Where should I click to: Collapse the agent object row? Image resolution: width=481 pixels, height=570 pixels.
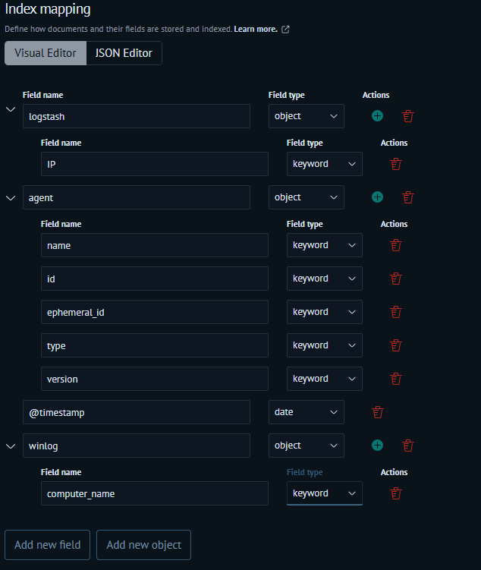(x=11, y=198)
